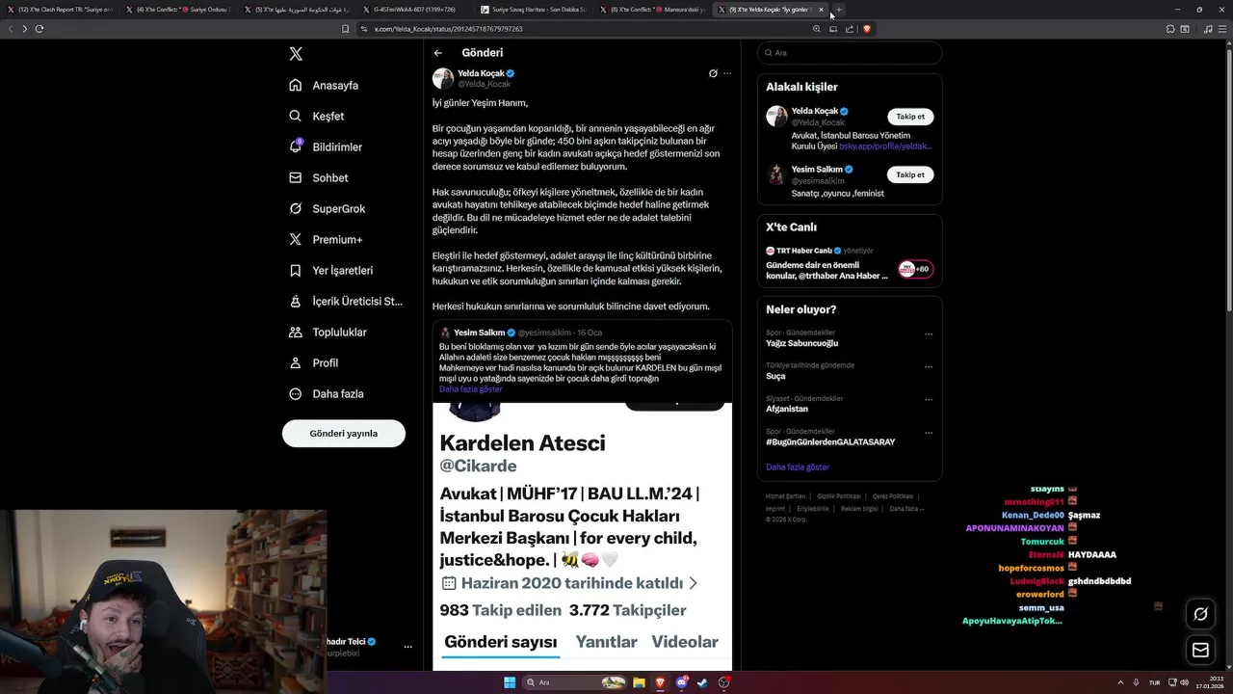
Task: Open the post's three-dot menu
Action: coord(727,73)
